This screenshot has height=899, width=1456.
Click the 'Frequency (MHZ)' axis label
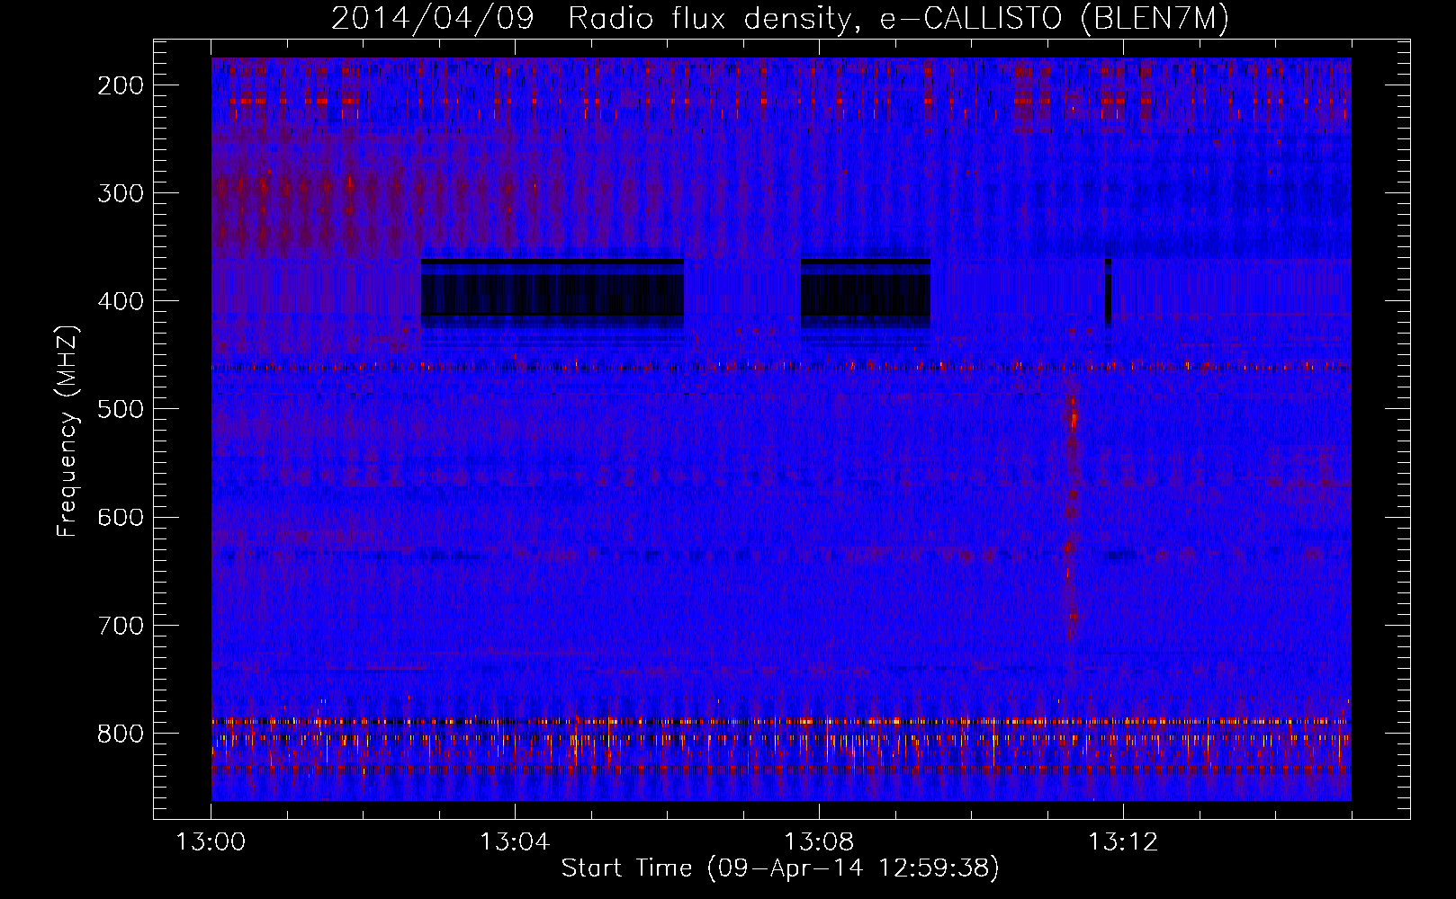(67, 431)
